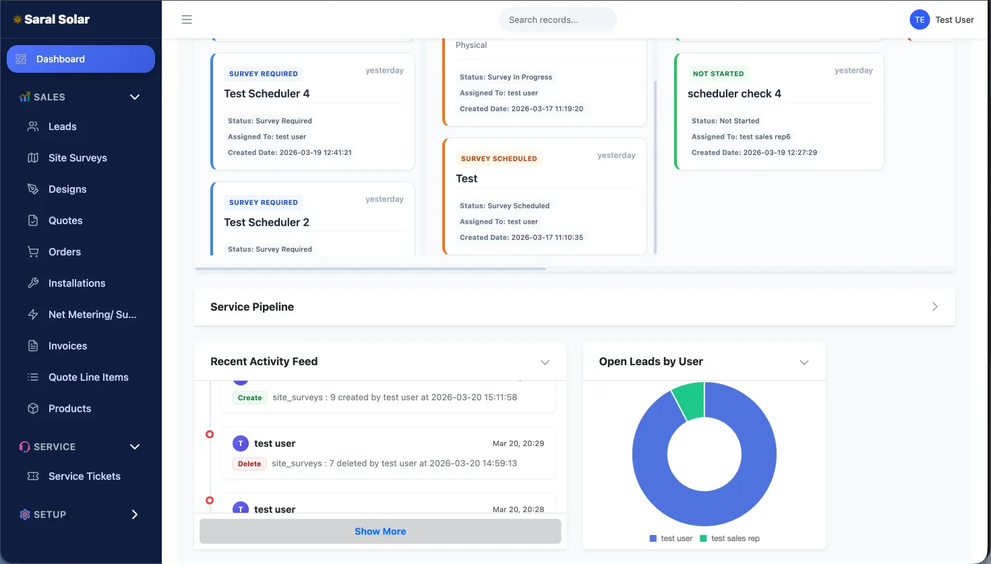Select the Site Surveys icon
Viewport: 991px width, 564px height.
[x=34, y=157]
